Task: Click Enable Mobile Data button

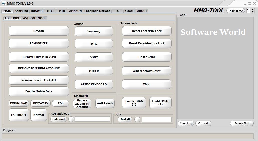Action: 39,91
